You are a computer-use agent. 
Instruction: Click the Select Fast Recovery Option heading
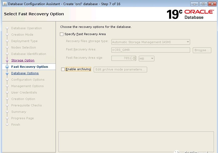coord(34,14)
